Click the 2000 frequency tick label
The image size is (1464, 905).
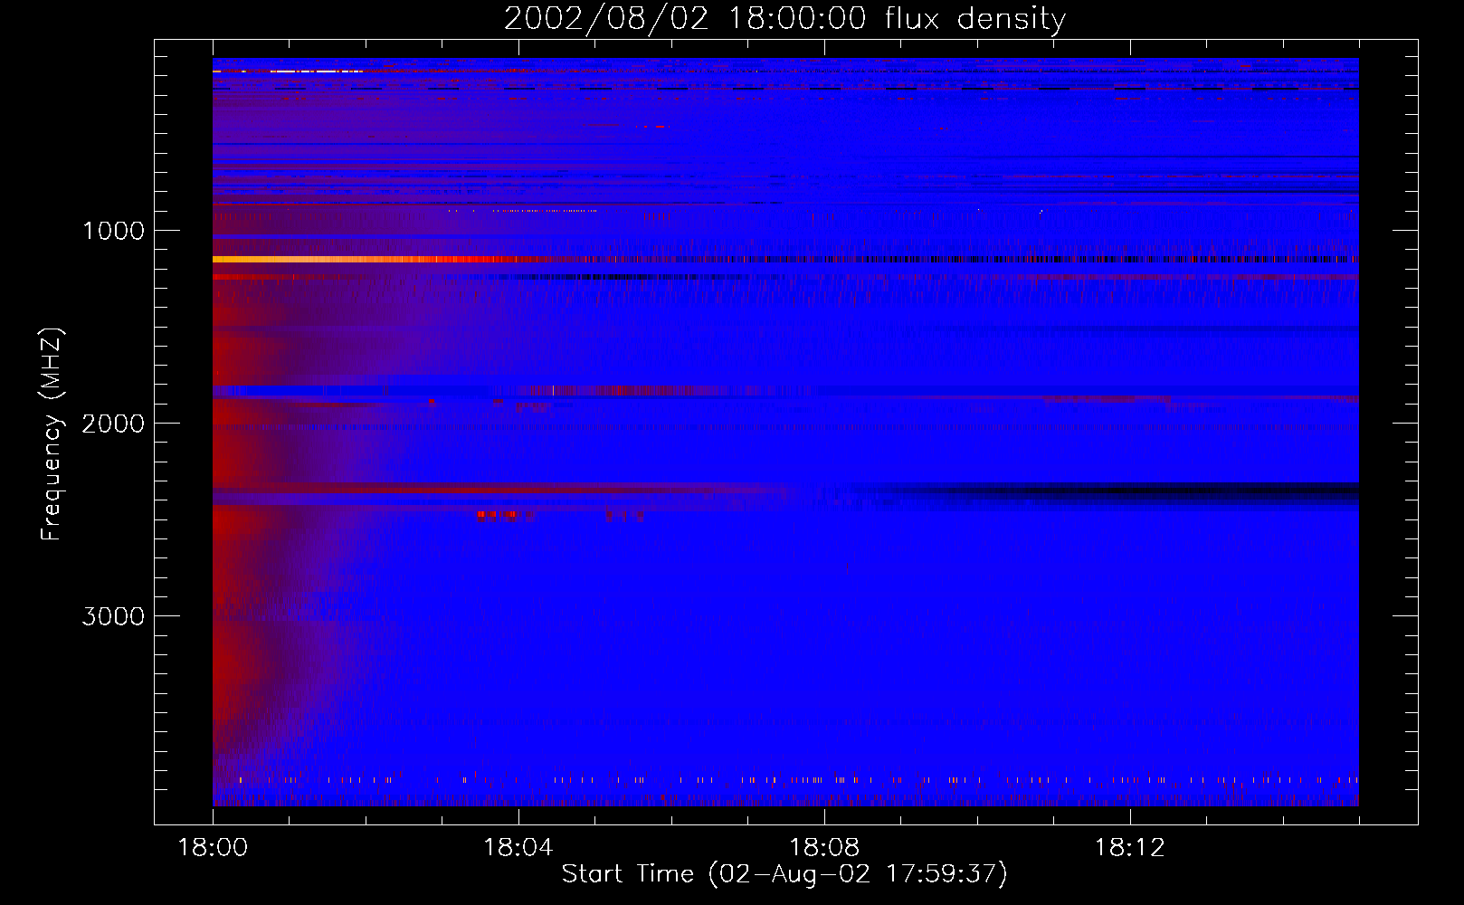click(x=113, y=424)
